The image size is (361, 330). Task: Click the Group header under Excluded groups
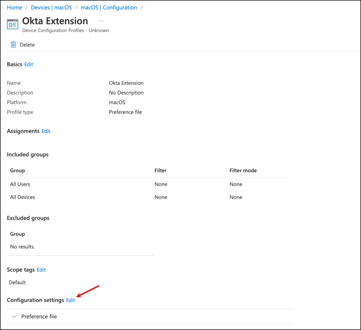17,234
